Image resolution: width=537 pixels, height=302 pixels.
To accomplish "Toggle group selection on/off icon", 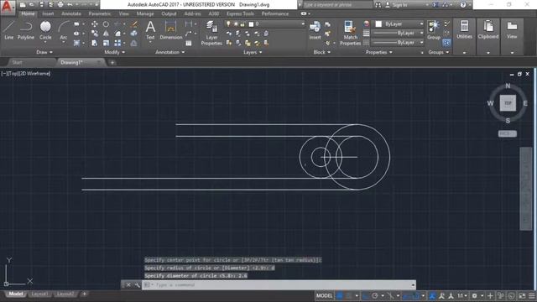I will (x=446, y=43).
